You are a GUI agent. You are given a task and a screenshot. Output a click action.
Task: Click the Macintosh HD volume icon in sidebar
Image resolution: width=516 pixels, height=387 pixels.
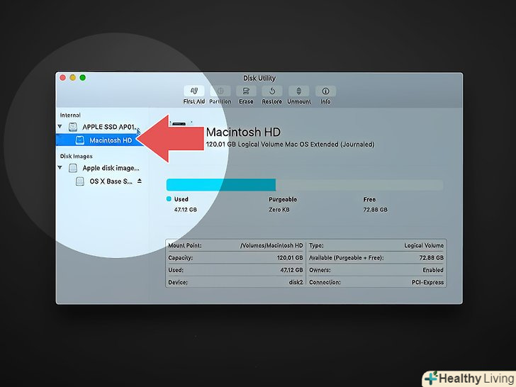pos(79,140)
